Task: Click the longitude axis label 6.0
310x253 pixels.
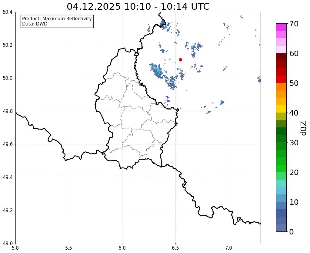Action: (x=122, y=248)
